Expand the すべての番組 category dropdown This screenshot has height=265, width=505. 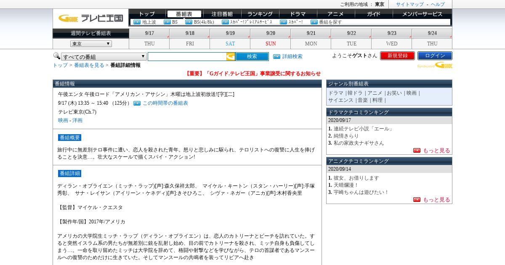coord(104,57)
